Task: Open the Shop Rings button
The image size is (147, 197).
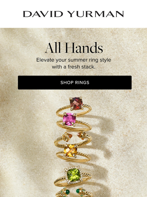Action: click(x=75, y=82)
